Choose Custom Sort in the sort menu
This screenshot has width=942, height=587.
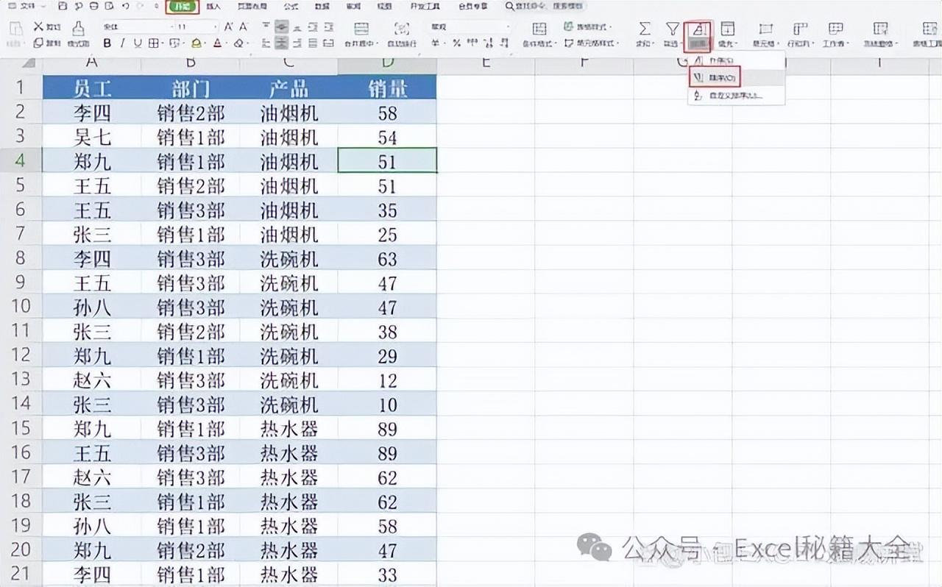pyautogui.click(x=737, y=95)
